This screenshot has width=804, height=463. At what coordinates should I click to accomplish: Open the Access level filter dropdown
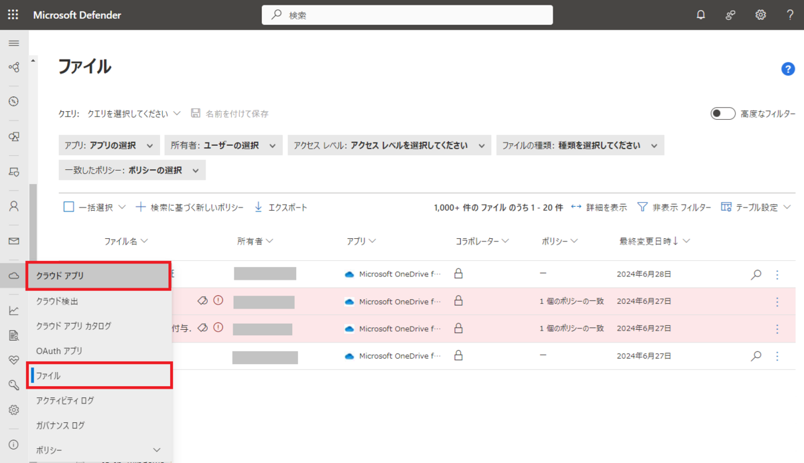click(x=389, y=145)
